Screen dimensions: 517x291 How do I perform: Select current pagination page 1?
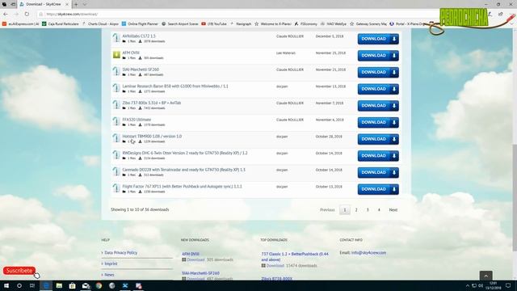click(x=345, y=210)
